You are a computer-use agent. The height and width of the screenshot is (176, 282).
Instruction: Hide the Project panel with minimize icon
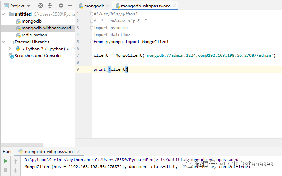[x=70, y=6]
